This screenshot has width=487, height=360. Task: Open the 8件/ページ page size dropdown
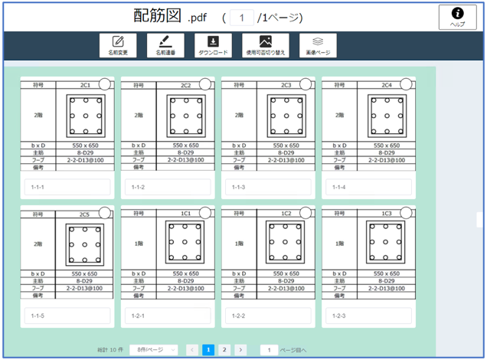(x=153, y=349)
